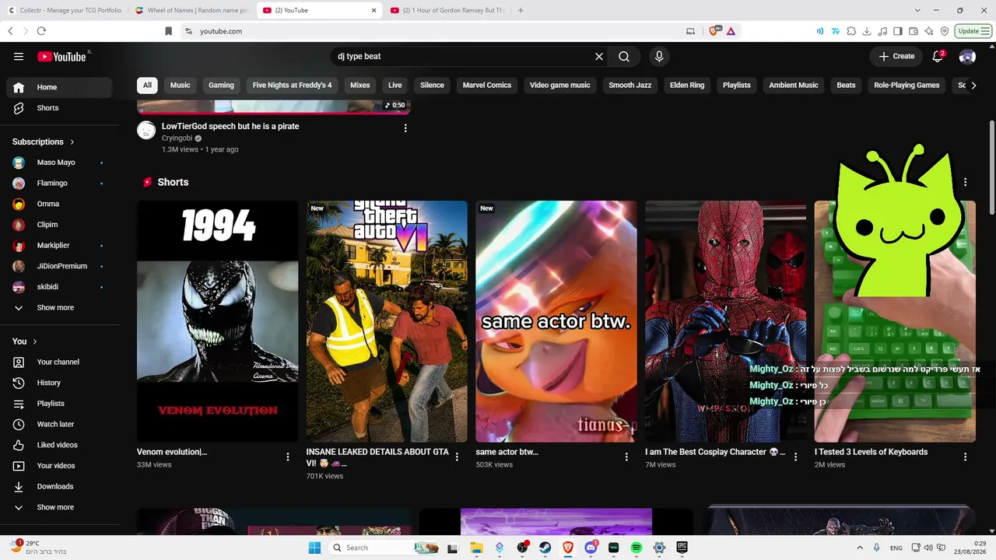Click the YouTube logo
The image size is (996, 560).
tap(63, 56)
